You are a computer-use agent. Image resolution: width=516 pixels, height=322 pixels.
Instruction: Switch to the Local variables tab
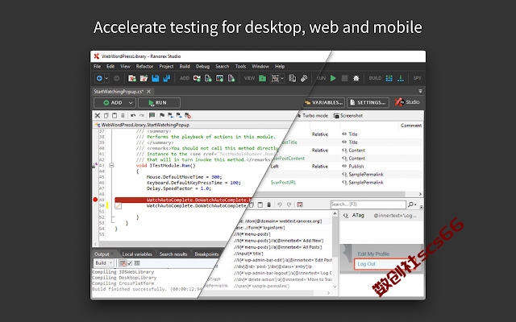pyautogui.click(x=137, y=254)
